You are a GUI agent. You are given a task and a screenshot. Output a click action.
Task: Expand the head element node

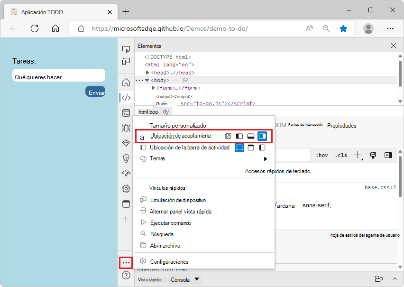pos(147,73)
